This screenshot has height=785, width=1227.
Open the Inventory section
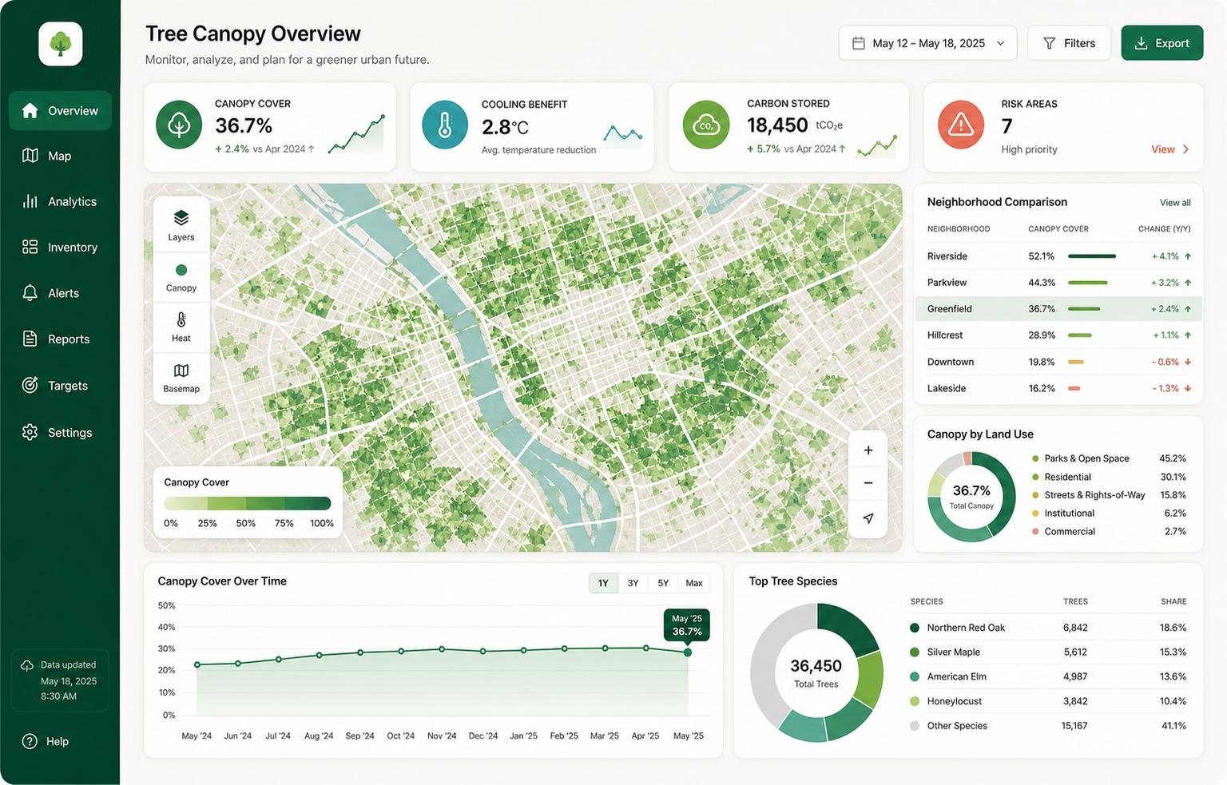pyautogui.click(x=60, y=248)
